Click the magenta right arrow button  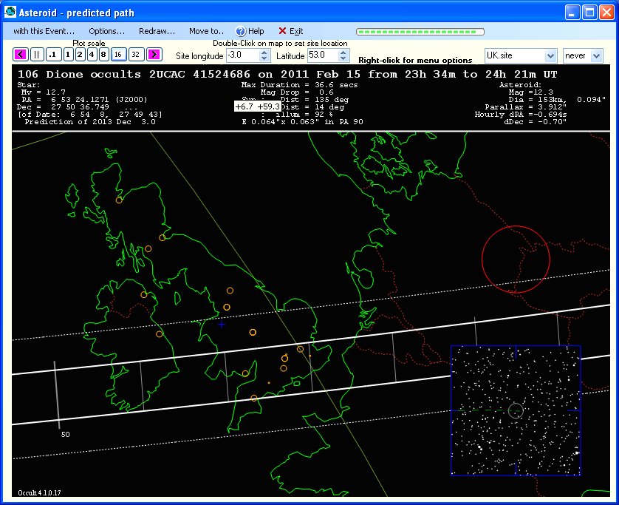point(154,55)
